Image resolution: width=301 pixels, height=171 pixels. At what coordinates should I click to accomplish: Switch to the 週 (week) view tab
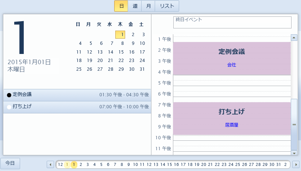pos(135,6)
